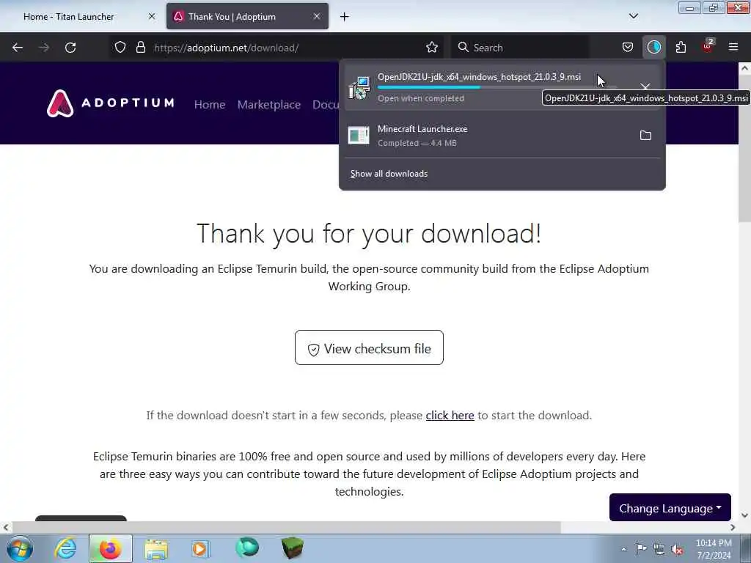Click Show all downloads
Image resolution: width=751 pixels, height=563 pixels.
point(389,174)
